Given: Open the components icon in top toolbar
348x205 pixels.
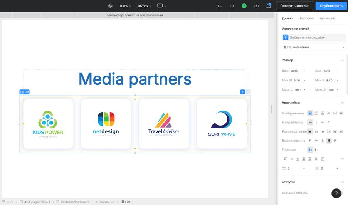Looking at the screenshot, I should tap(110, 6).
